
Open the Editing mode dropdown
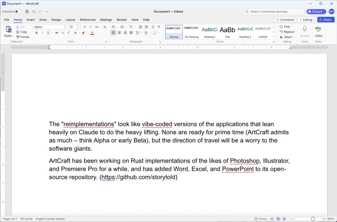tap(306, 20)
